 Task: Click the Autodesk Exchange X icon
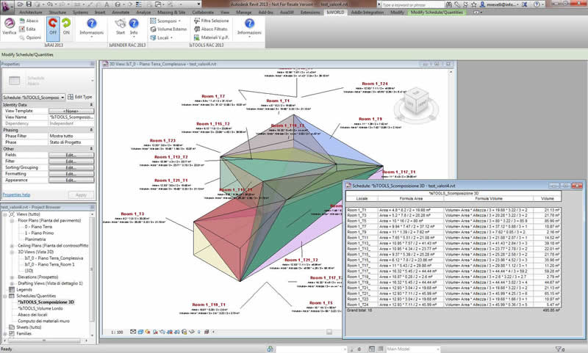pos(524,4)
